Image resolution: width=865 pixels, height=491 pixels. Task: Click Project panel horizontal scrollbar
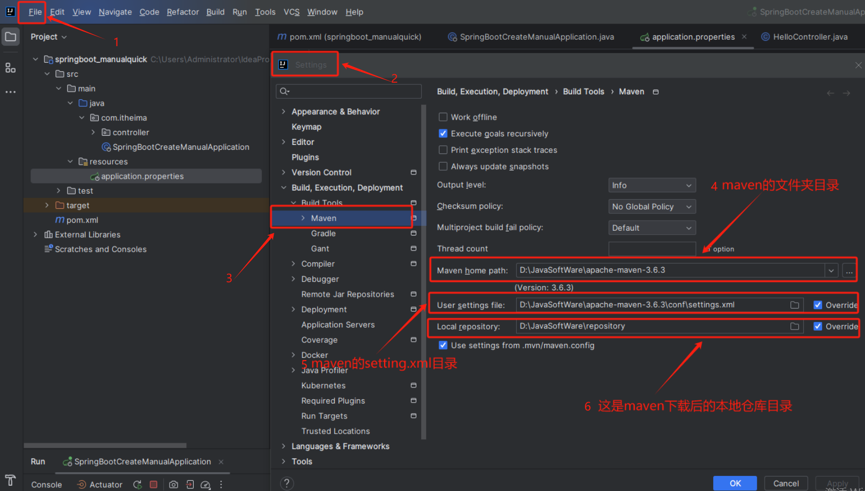(x=105, y=445)
